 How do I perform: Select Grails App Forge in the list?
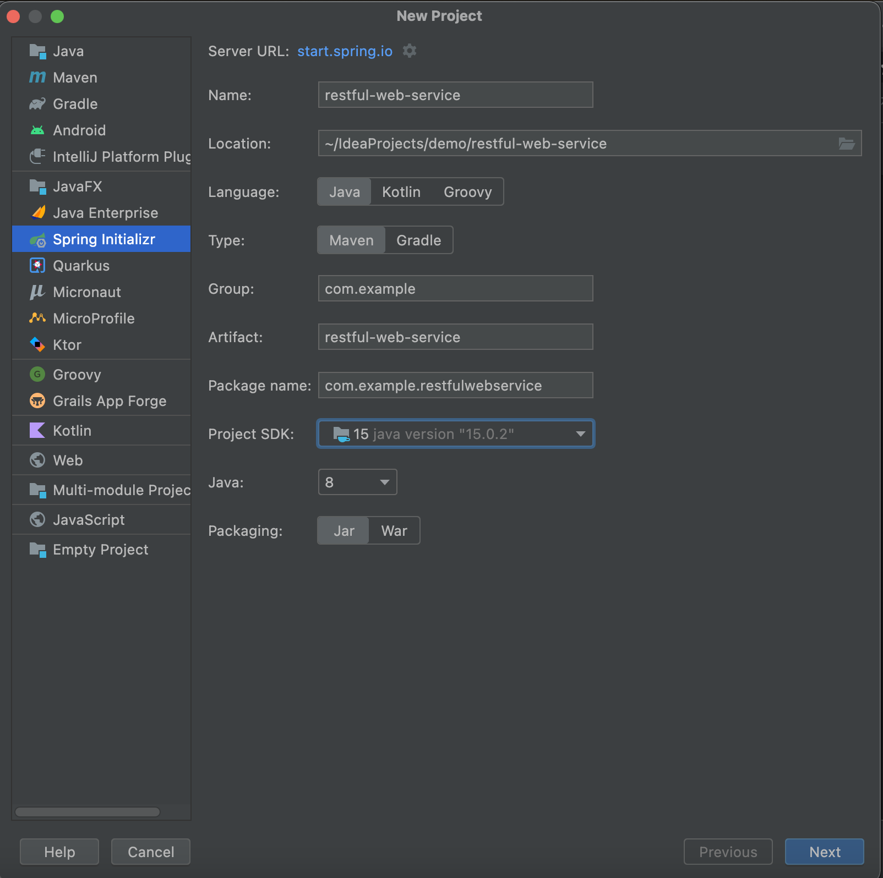tap(101, 401)
